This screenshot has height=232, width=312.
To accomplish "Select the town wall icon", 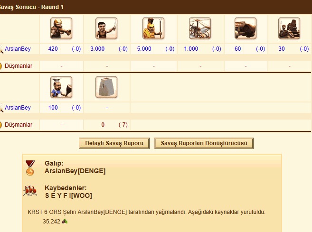I will (106, 87).
